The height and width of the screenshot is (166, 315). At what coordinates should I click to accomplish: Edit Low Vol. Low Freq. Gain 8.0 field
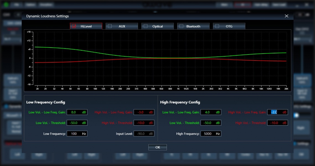click(x=77, y=112)
